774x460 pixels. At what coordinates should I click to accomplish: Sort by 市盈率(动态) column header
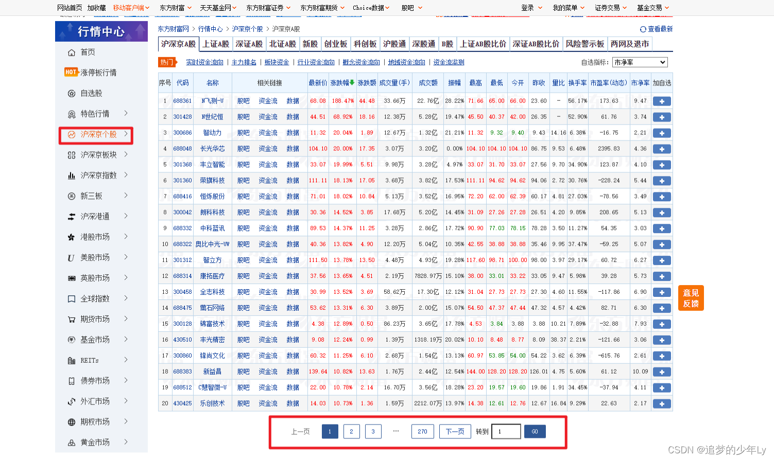pyautogui.click(x=609, y=83)
